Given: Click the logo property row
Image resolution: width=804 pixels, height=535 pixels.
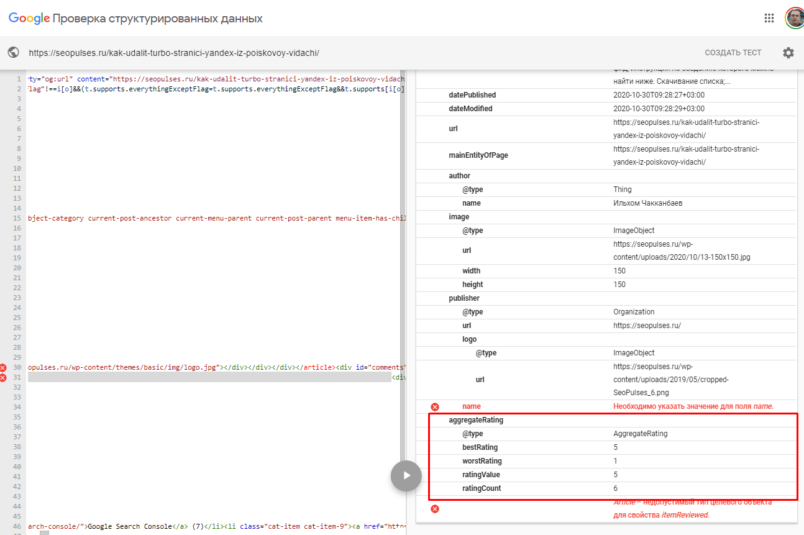Looking at the screenshot, I should click(470, 339).
